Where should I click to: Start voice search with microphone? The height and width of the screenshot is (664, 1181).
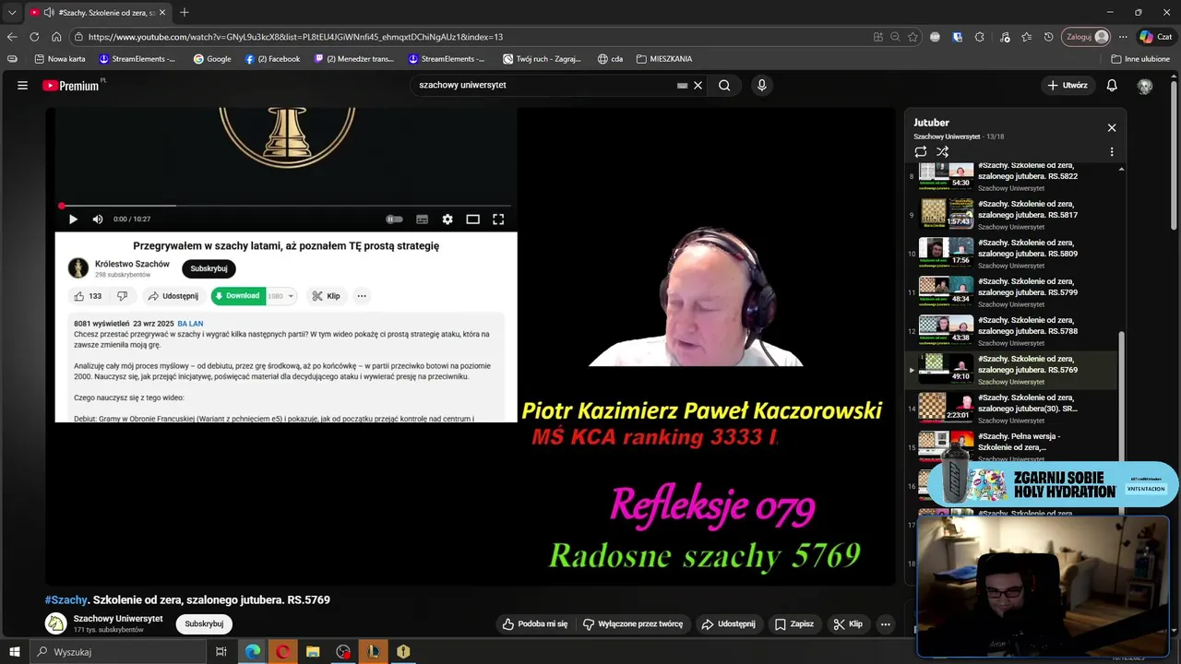761,85
